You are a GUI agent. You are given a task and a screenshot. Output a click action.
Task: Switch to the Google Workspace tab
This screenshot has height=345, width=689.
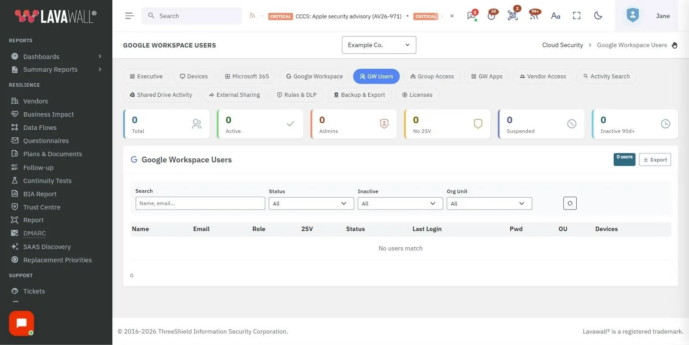coord(314,76)
